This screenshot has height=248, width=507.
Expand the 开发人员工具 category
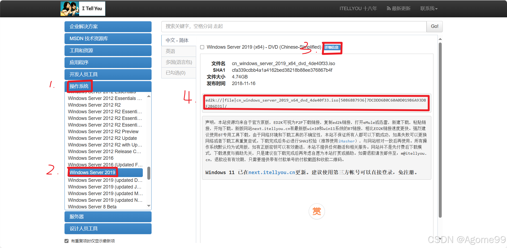[108, 74]
